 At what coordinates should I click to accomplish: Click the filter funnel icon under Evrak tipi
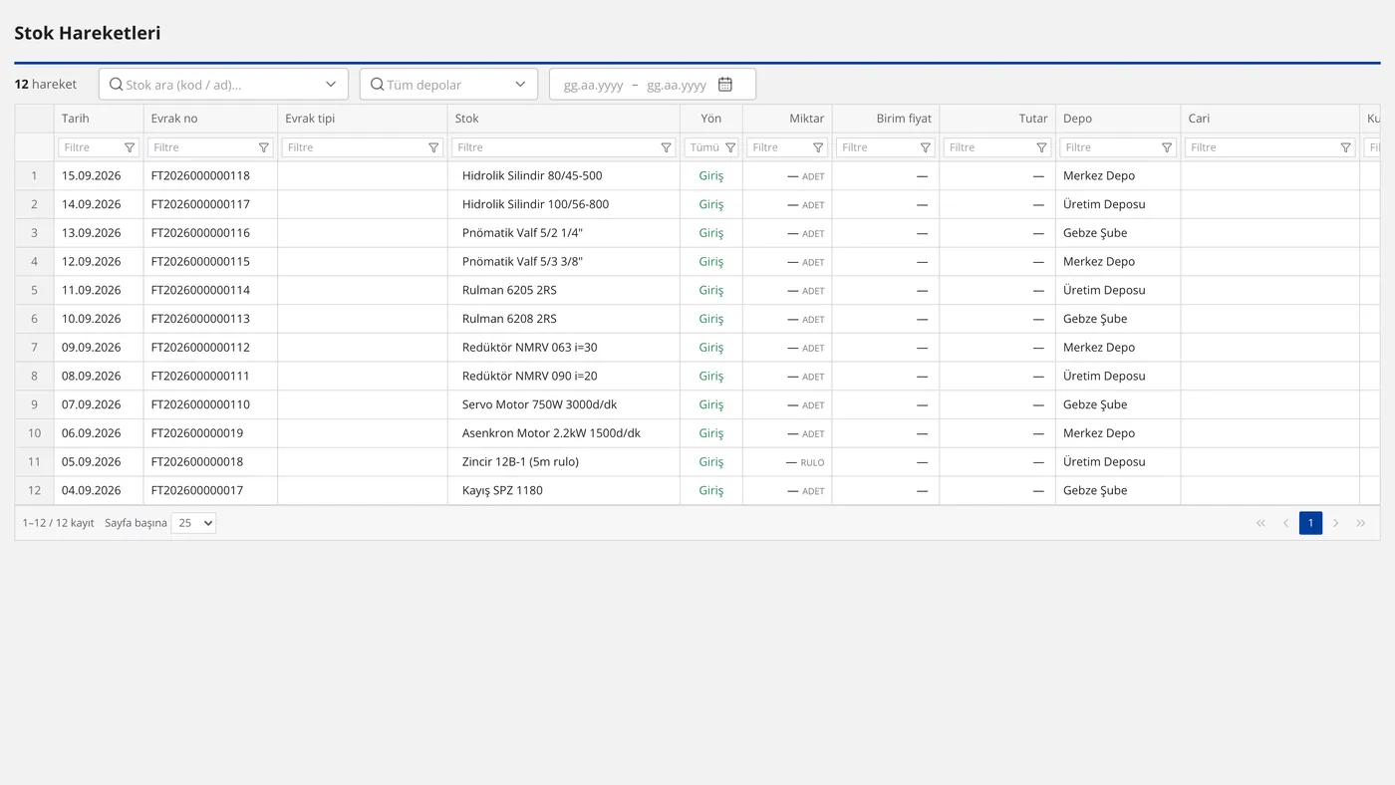pyautogui.click(x=433, y=147)
